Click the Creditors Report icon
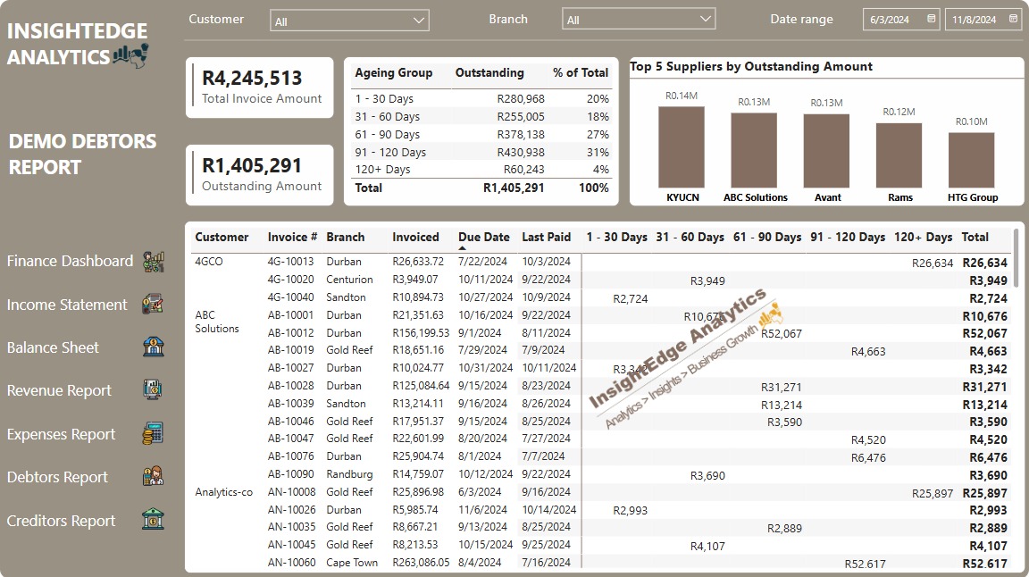Screen dimensions: 1029x577 pyautogui.click(x=153, y=520)
